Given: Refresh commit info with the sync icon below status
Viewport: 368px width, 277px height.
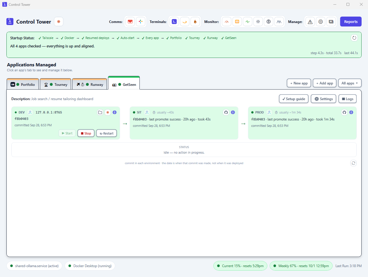Looking at the screenshot, I should (353, 163).
